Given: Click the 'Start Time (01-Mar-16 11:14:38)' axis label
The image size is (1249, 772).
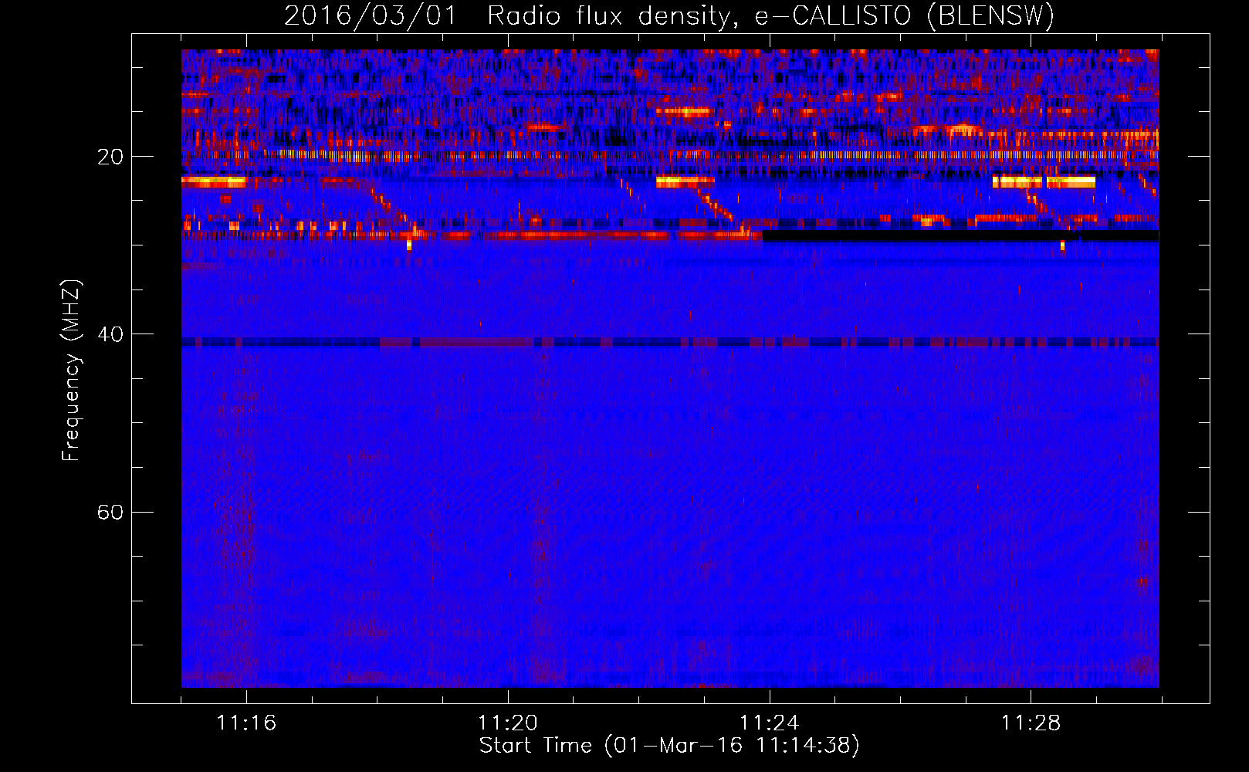Looking at the screenshot, I should (669, 746).
